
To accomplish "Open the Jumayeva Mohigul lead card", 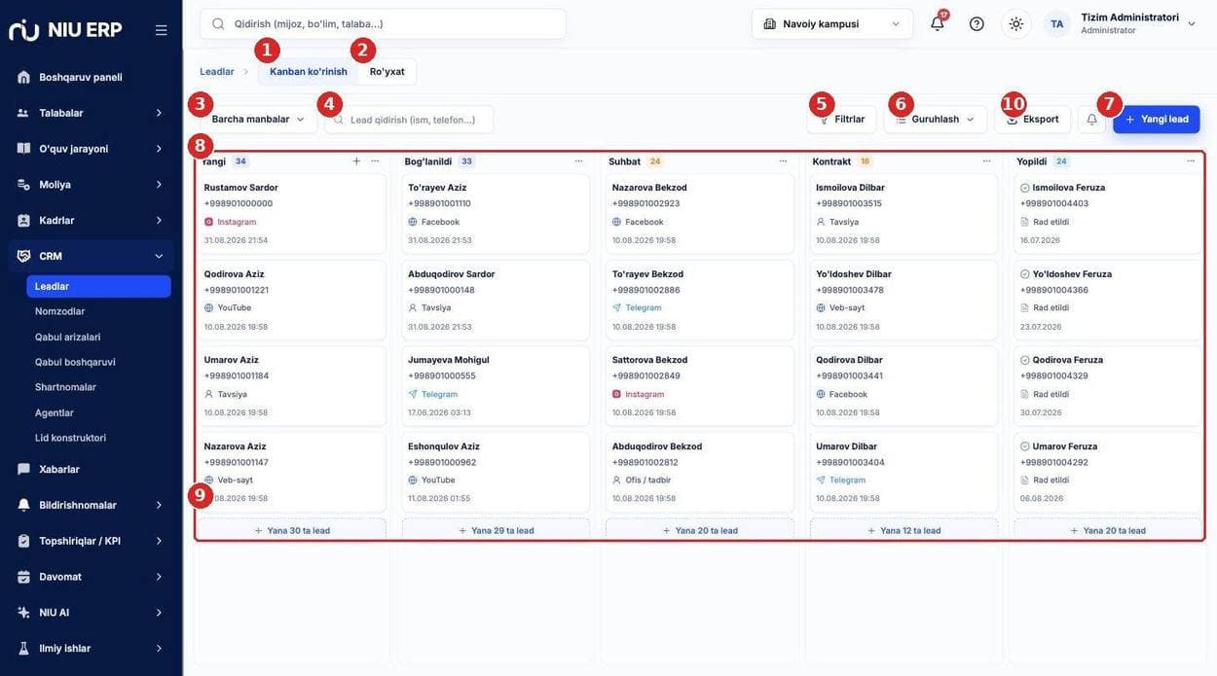I will point(496,386).
